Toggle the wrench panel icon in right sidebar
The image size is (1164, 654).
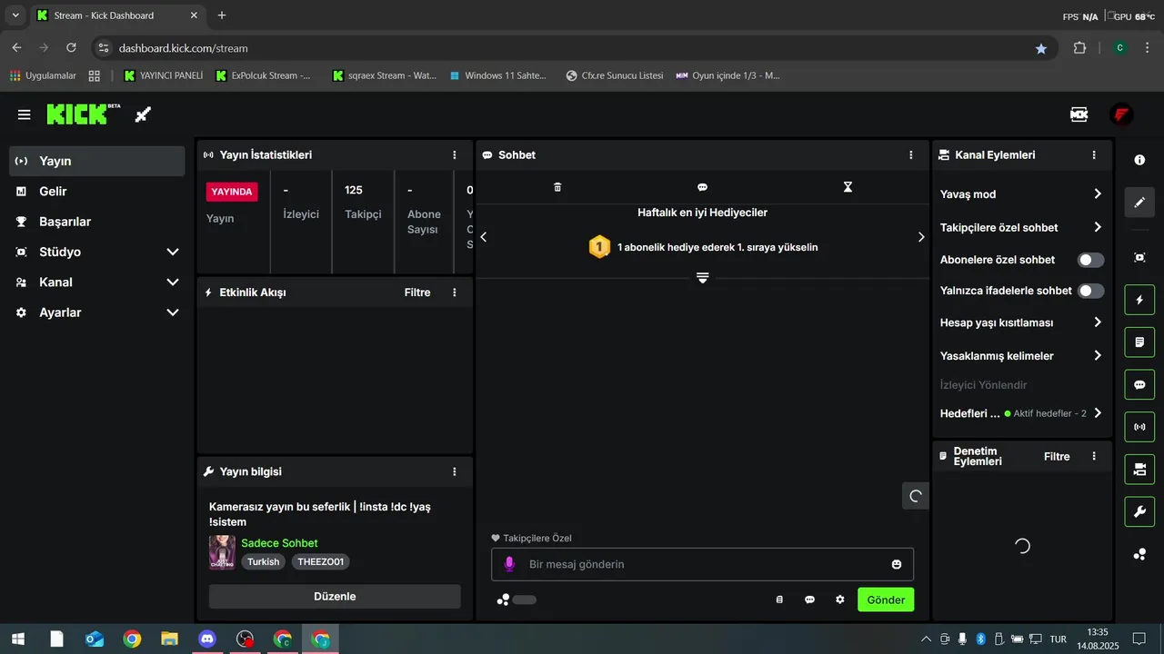(x=1139, y=511)
